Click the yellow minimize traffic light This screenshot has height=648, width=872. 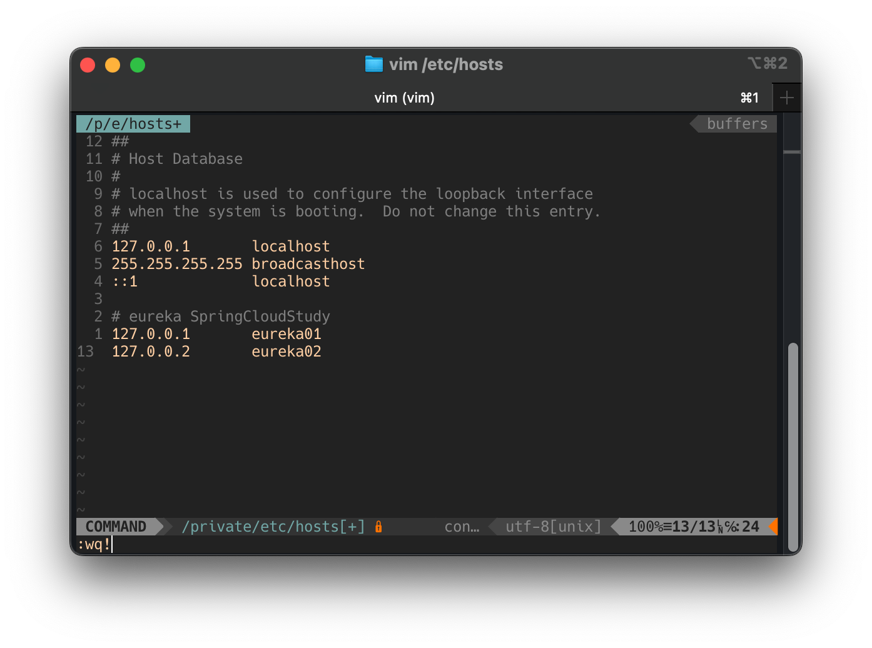[113, 64]
